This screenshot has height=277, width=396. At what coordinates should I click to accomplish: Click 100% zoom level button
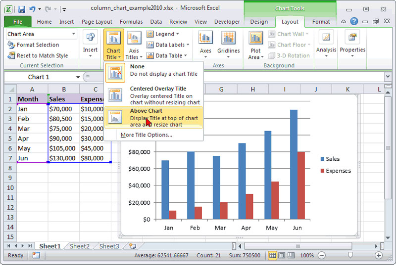(x=306, y=255)
